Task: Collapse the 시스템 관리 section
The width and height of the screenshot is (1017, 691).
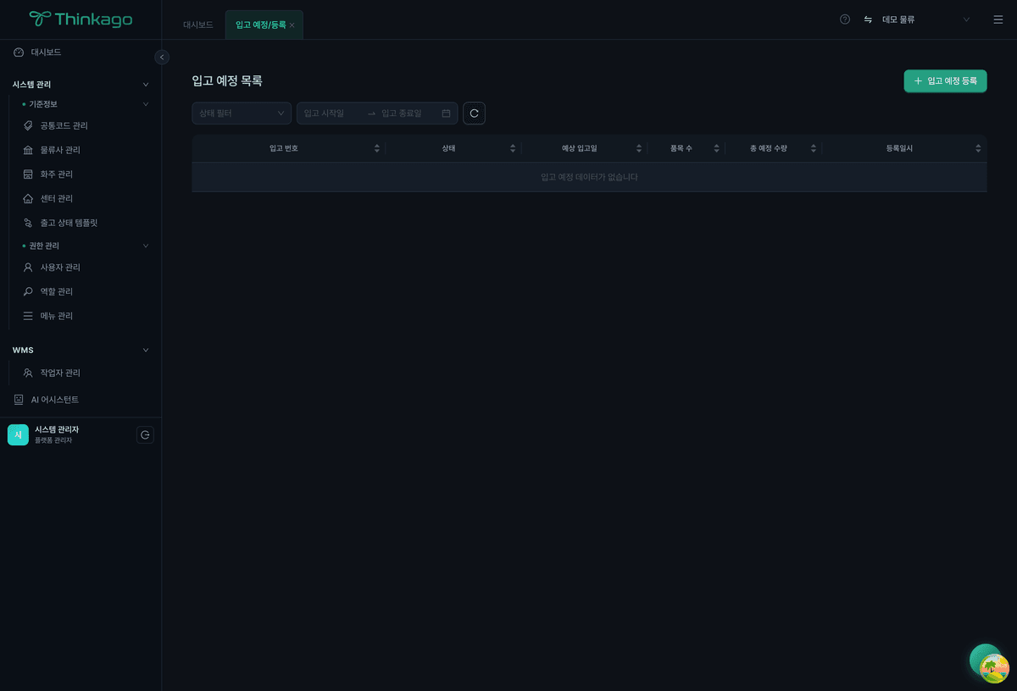Action: coord(145,85)
